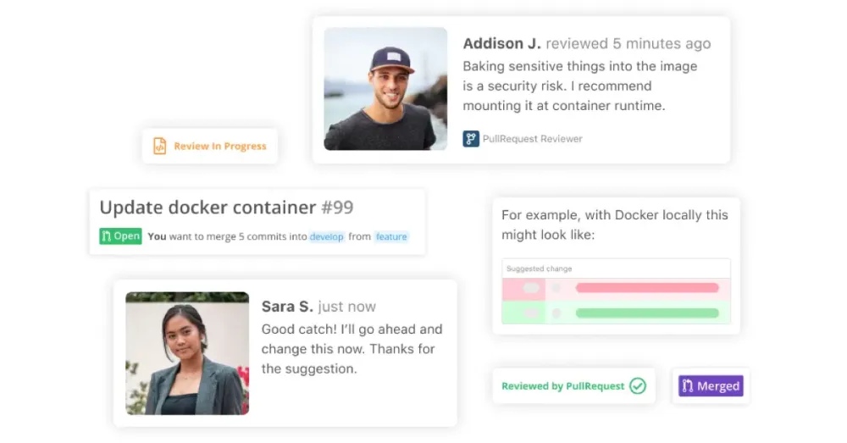
Task: Click the Open status text
Action: coord(127,236)
